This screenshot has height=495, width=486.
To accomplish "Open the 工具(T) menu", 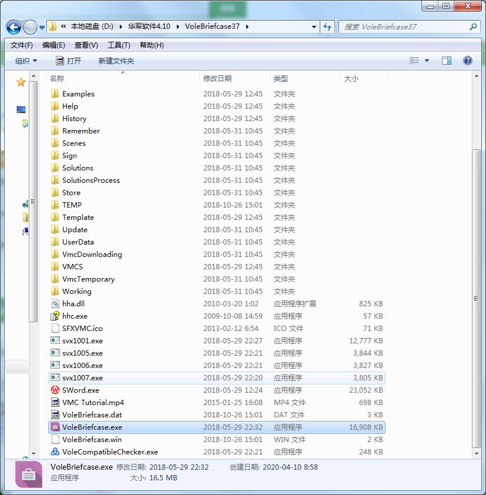I will [119, 45].
